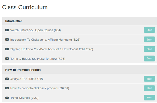The width and height of the screenshot is (157, 103).
Task: Start the Traffic Sources lecture
Action: click(149, 98)
